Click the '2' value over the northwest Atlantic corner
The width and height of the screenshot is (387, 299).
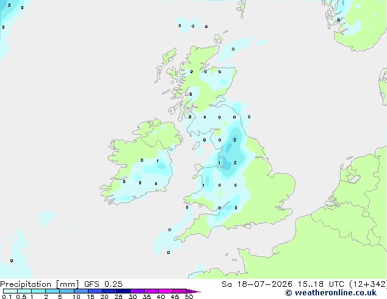coord(9,5)
